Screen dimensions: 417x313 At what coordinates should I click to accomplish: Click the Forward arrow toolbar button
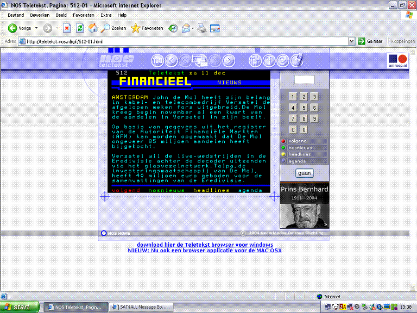48,28
